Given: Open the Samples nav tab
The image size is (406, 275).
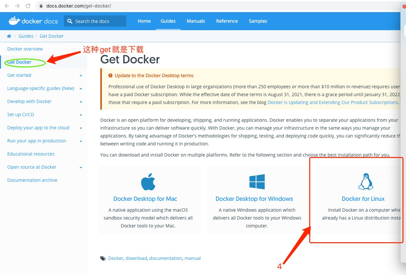Looking at the screenshot, I should pyautogui.click(x=258, y=21).
